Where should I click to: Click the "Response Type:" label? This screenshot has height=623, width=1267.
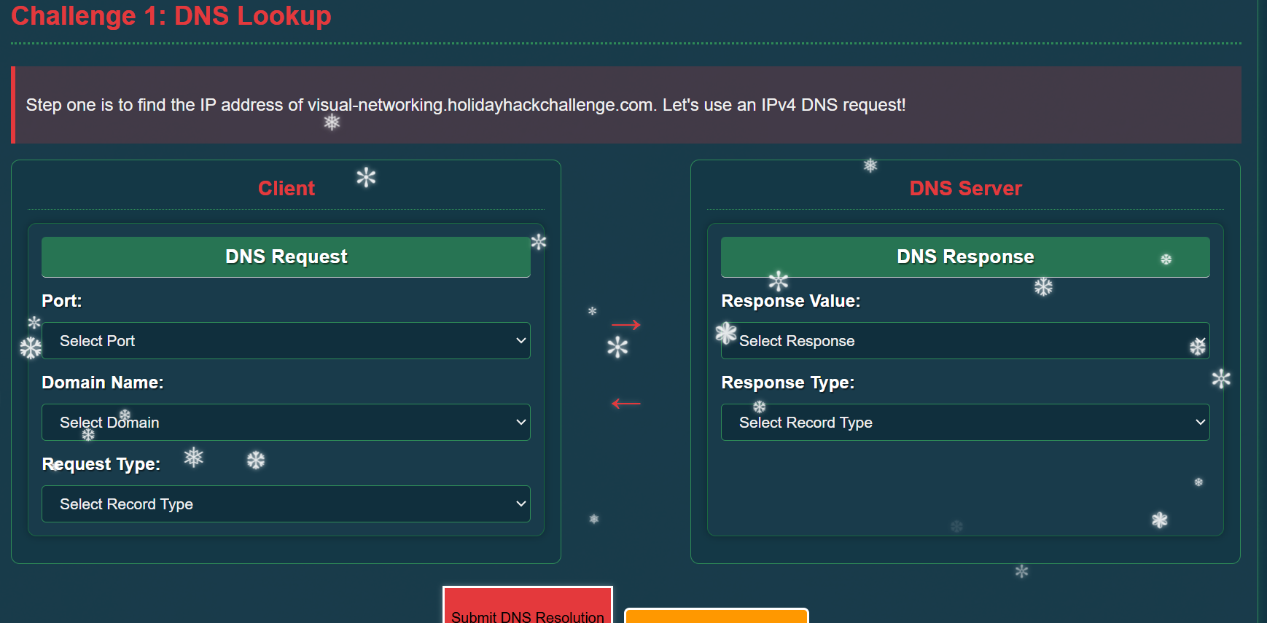tap(788, 383)
